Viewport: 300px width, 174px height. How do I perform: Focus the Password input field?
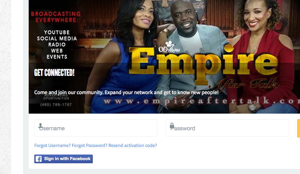coord(227,128)
